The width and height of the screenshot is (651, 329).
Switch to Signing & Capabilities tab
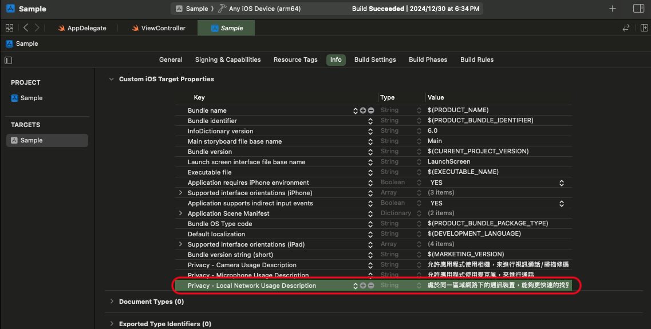click(228, 60)
